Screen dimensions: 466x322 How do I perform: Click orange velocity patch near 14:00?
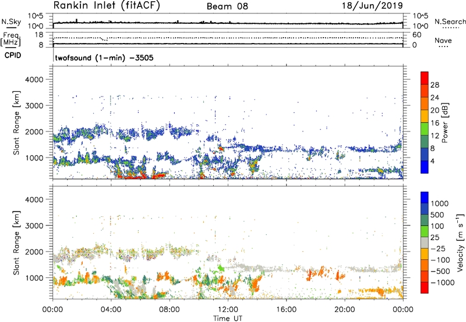255,283
